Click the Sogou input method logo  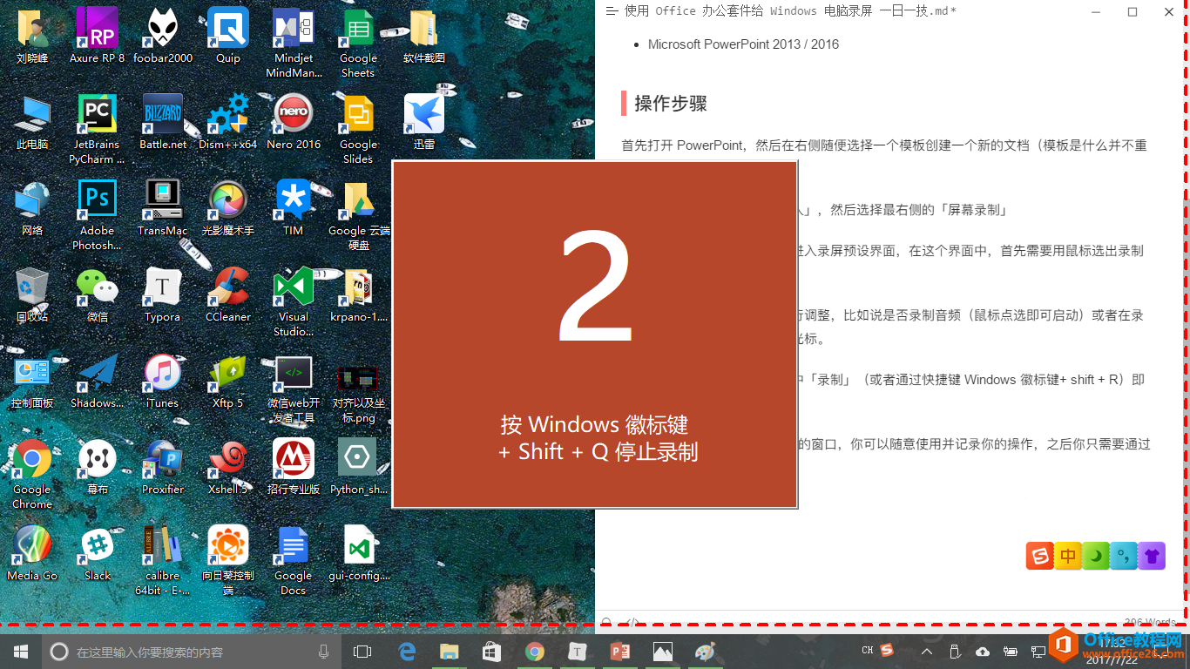click(1040, 556)
